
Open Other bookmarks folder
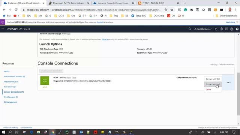(226, 16)
